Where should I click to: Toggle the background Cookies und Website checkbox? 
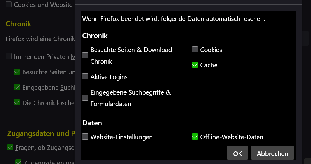click(9, 5)
